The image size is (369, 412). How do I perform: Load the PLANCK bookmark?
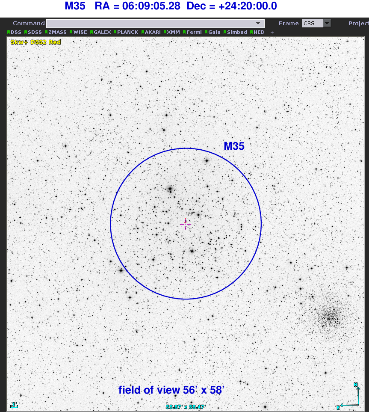(126, 32)
